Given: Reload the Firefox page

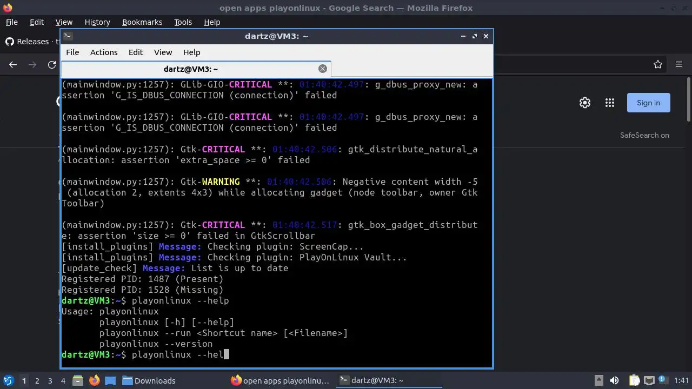Looking at the screenshot, I should [52, 65].
